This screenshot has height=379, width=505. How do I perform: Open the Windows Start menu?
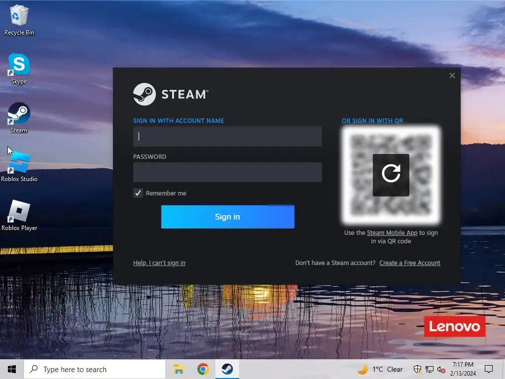[x=12, y=369]
